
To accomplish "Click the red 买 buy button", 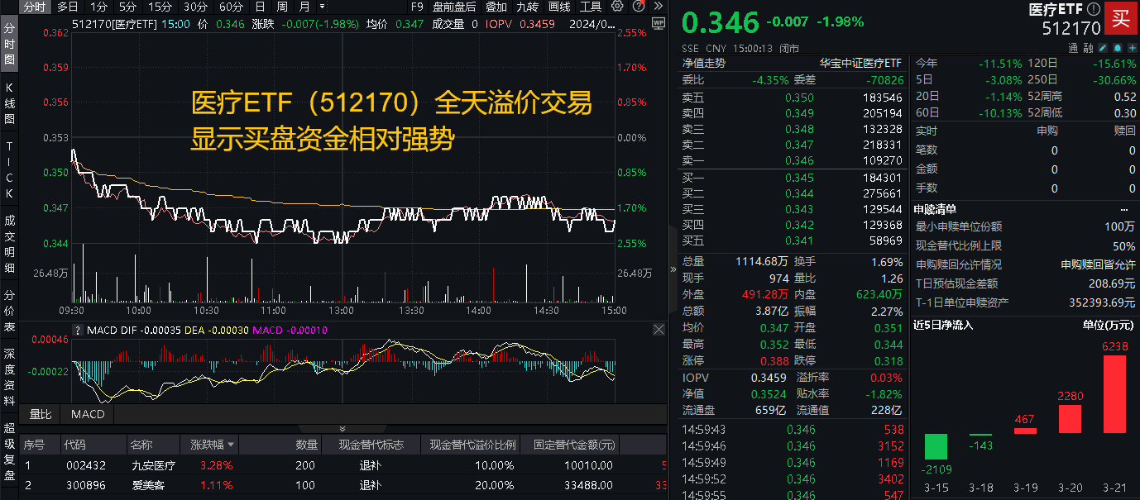I will [1121, 18].
